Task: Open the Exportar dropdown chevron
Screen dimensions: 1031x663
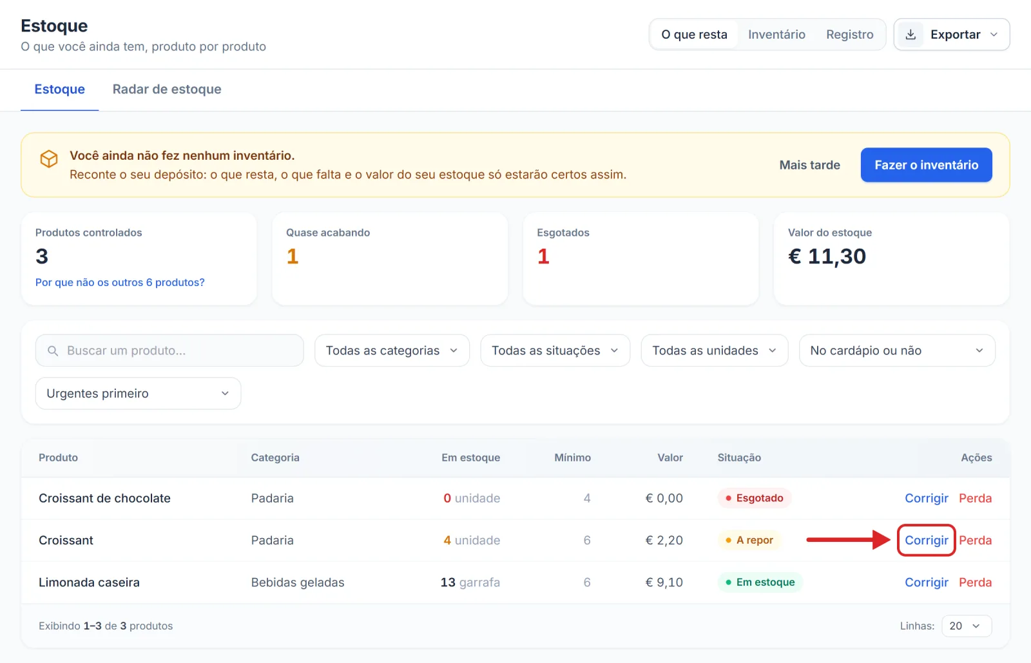Action: [994, 35]
